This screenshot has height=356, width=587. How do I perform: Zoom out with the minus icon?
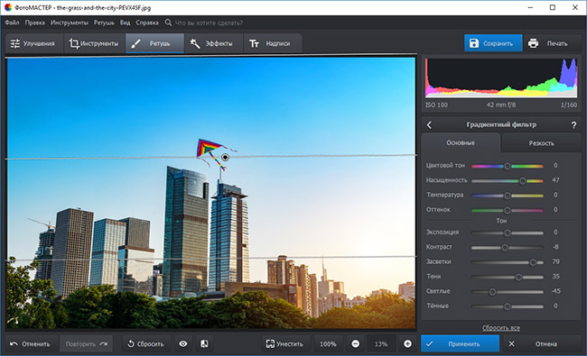click(x=356, y=343)
